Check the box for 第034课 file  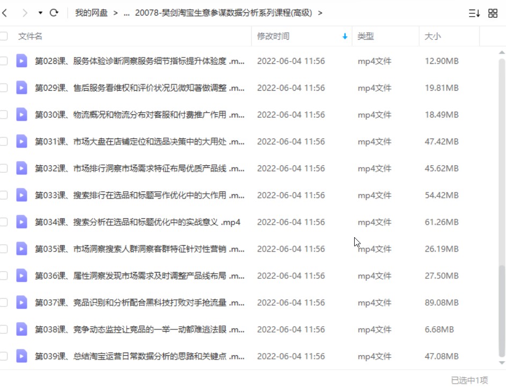[4, 222]
